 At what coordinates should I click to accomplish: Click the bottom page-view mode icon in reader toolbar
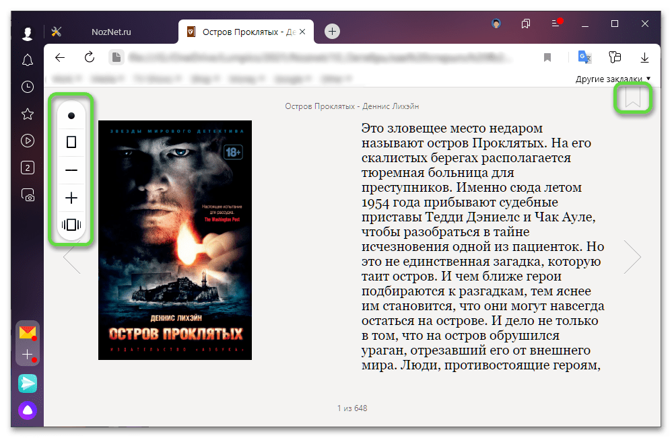71,225
